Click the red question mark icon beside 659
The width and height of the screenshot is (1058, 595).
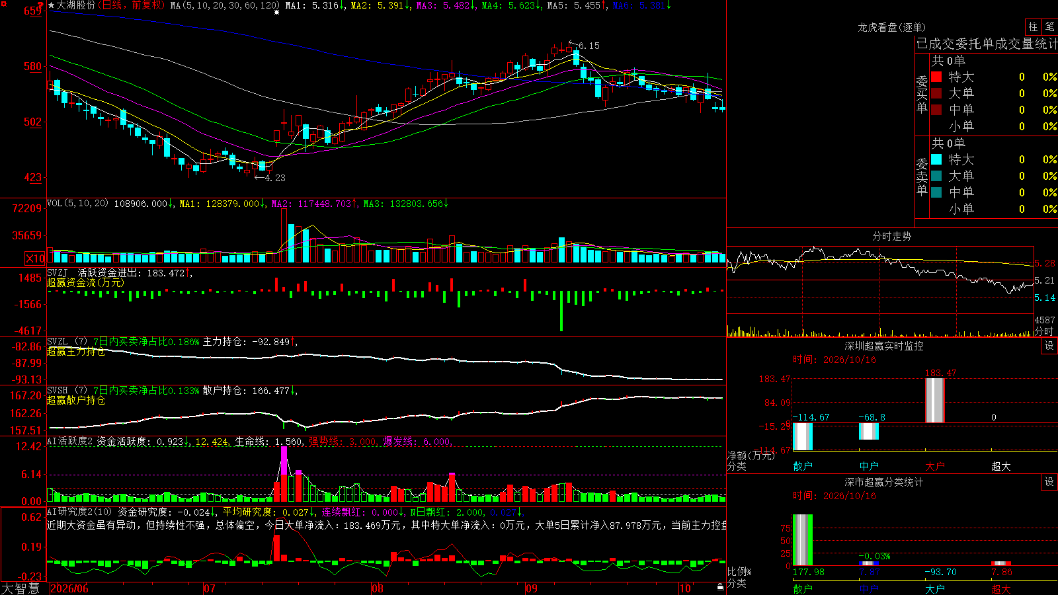coord(42,6)
